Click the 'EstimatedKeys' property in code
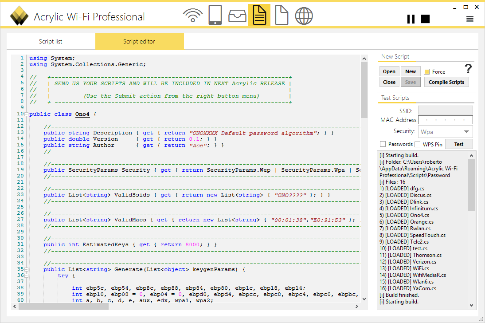Viewport: 485px width, 323px height. pyautogui.click(x=105, y=244)
